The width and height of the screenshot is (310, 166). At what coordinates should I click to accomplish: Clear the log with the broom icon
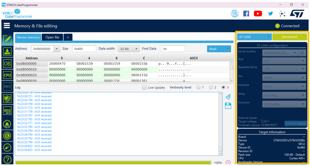(x=228, y=96)
